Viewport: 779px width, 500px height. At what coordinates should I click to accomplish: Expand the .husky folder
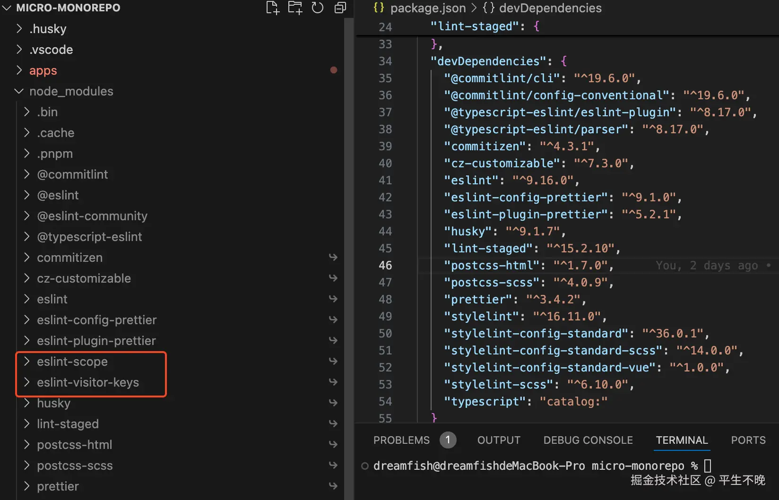[19, 28]
